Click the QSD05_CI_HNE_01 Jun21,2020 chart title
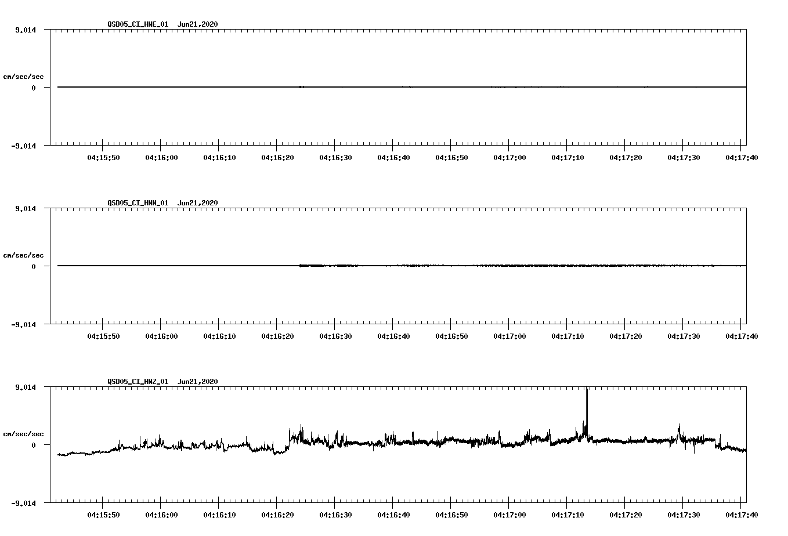The width and height of the screenshot is (788, 536). 162,24
